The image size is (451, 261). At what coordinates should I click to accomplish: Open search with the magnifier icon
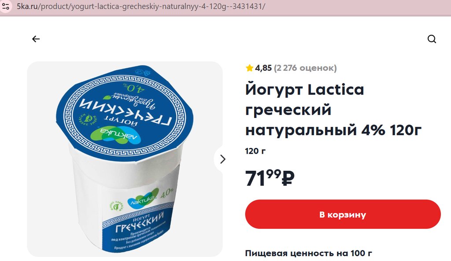[432, 39]
